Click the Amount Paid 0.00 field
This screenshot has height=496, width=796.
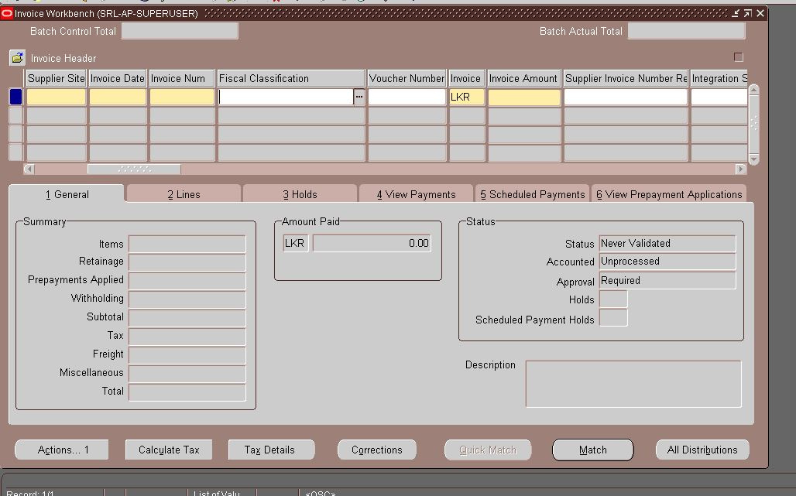[x=372, y=244]
